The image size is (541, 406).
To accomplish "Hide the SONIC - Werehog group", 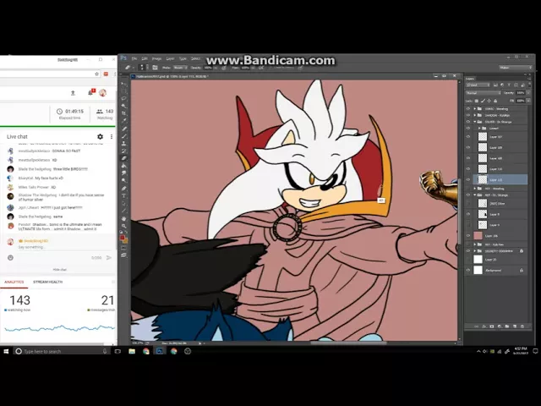I will point(468,109).
